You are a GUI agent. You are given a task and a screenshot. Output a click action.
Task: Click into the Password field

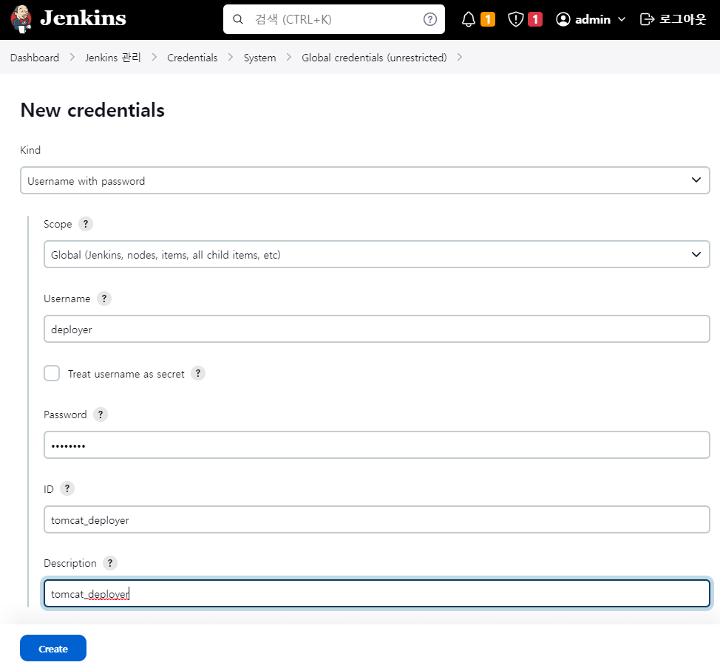376,445
